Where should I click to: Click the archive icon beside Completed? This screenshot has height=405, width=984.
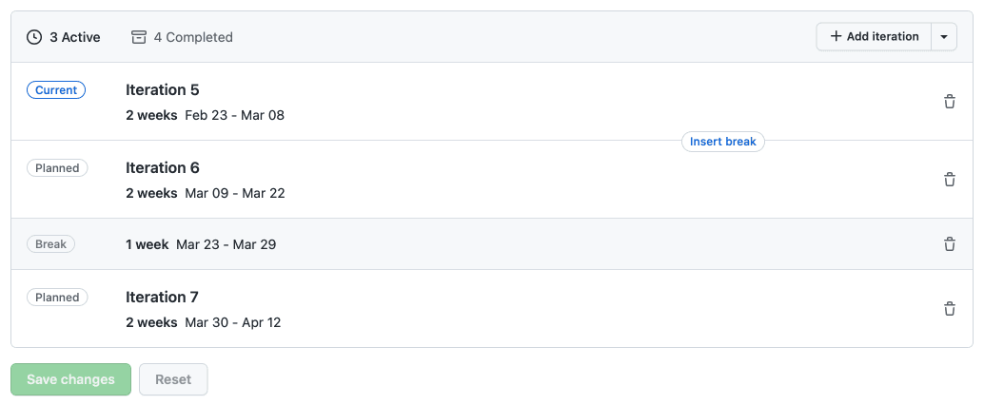tap(139, 37)
